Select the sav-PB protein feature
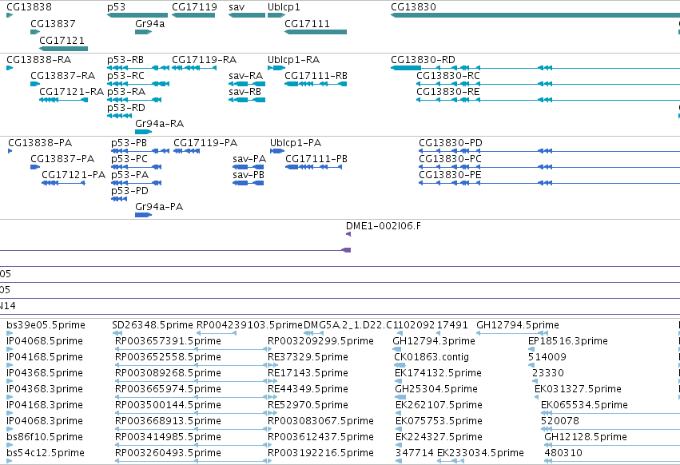Screen dimensions: 680x465 pyautogui.click(x=248, y=183)
